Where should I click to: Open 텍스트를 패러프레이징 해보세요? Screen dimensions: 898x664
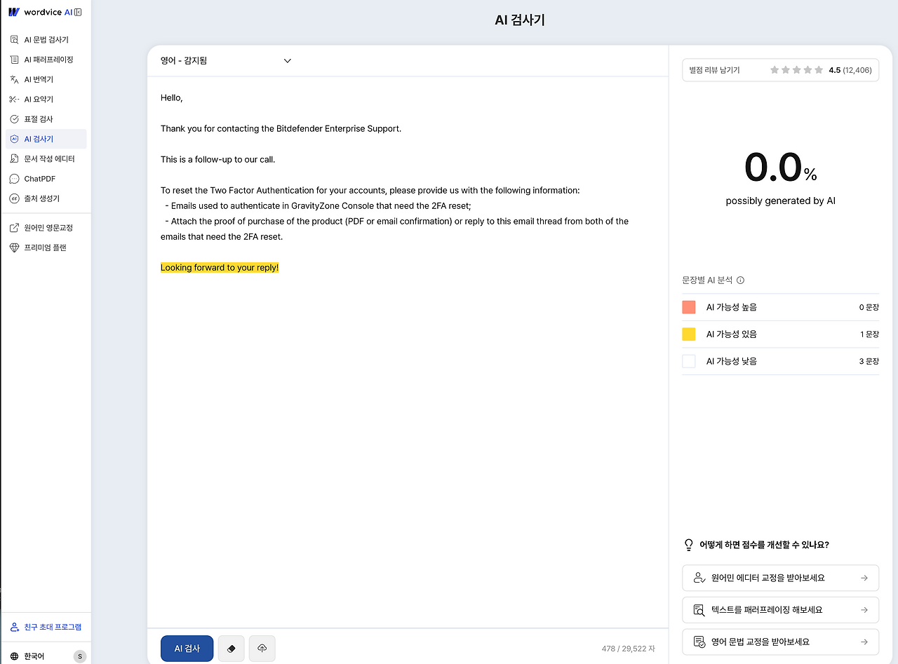(780, 610)
